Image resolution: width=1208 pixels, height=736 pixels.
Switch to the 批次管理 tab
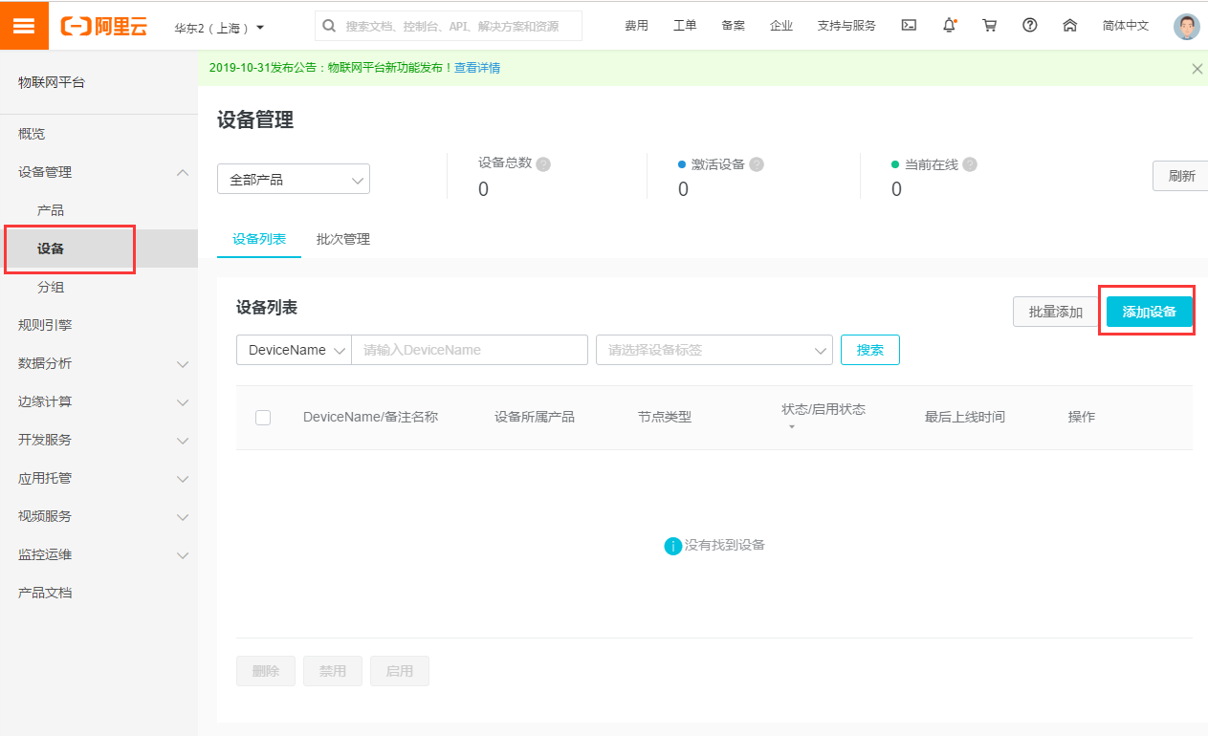click(343, 239)
